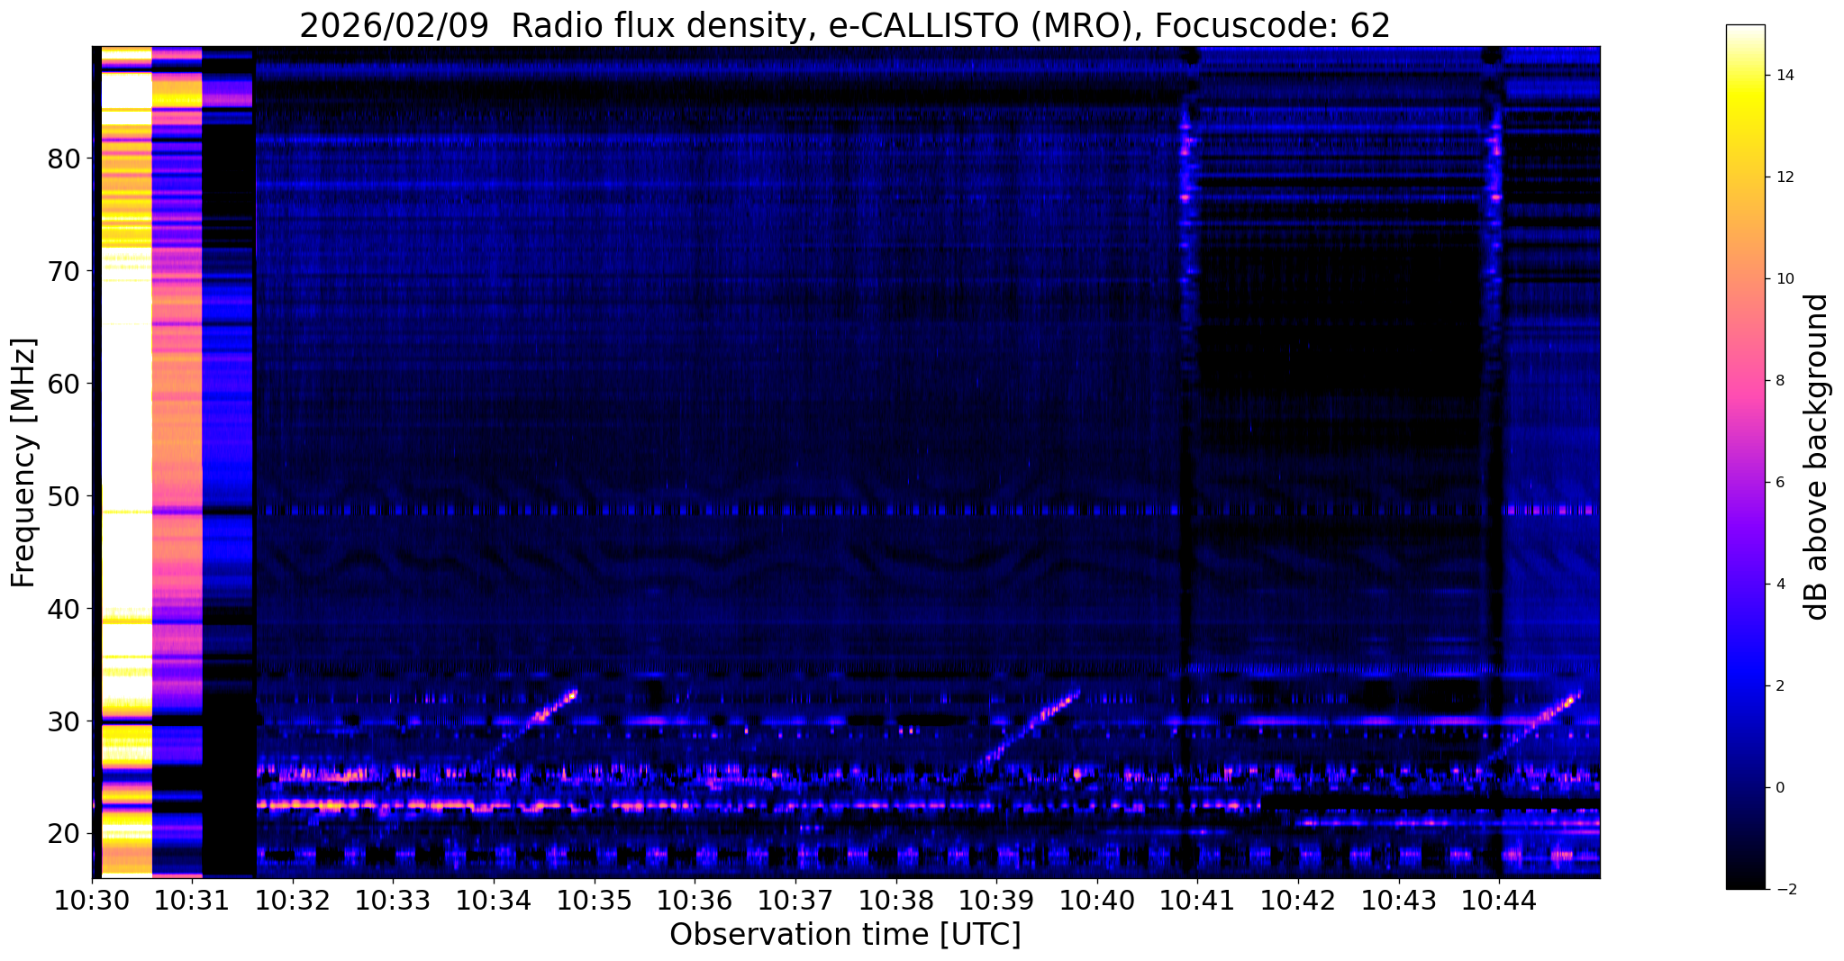Click the 20 MHz frequency tick label

click(x=64, y=834)
